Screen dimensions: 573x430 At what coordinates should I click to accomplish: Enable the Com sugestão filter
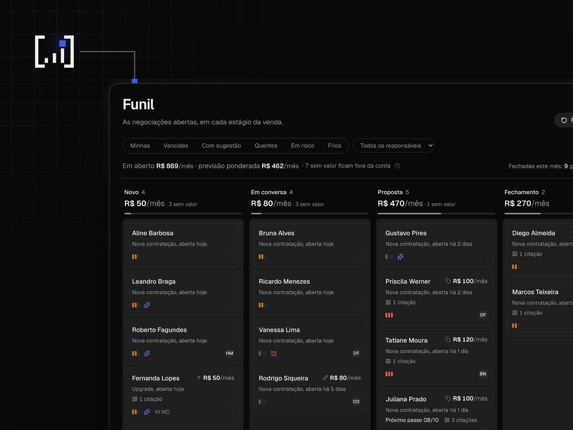(221, 145)
